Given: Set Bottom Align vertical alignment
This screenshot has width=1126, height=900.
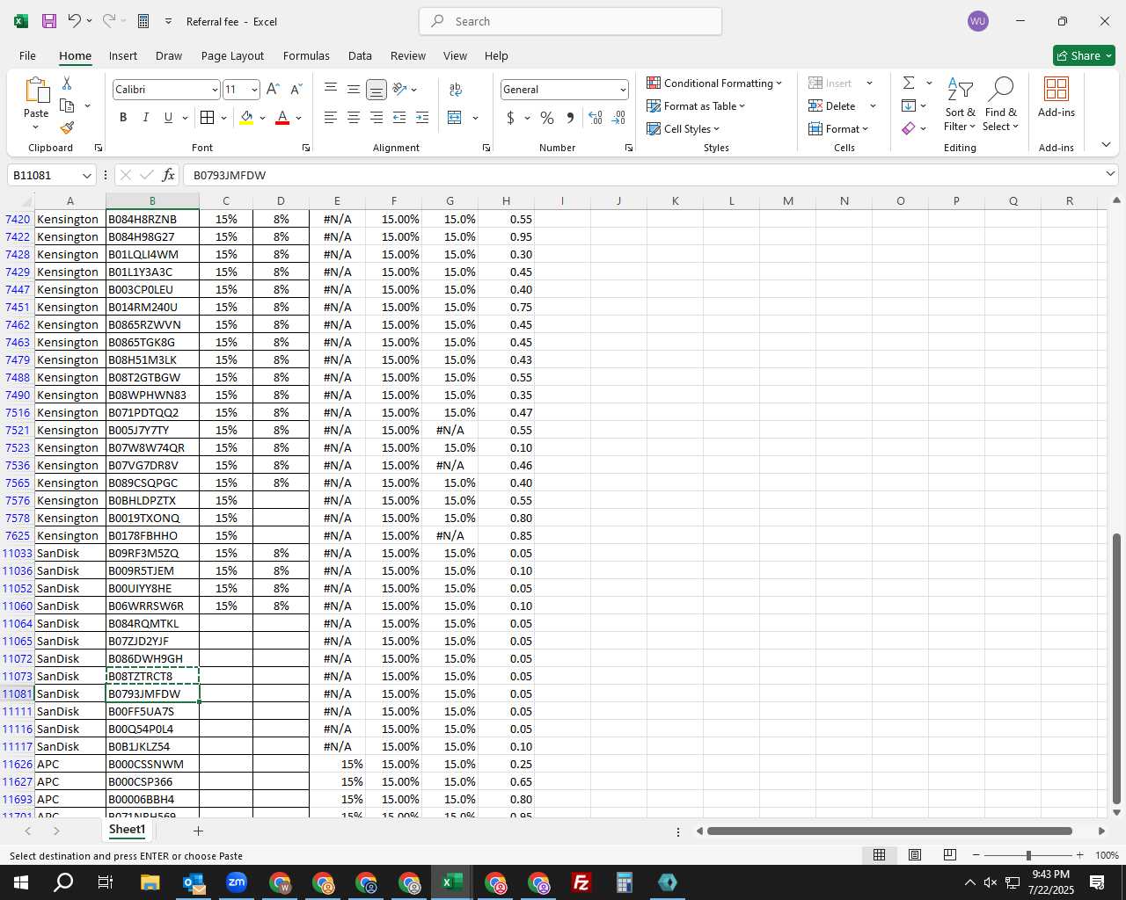Looking at the screenshot, I should pos(377,90).
